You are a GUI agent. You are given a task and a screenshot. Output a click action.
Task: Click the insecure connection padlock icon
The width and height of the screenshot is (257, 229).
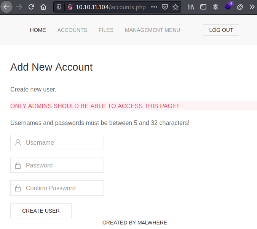click(x=70, y=7)
